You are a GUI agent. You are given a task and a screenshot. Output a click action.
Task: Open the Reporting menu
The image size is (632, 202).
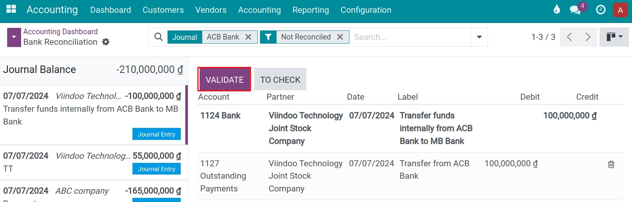[x=311, y=10]
